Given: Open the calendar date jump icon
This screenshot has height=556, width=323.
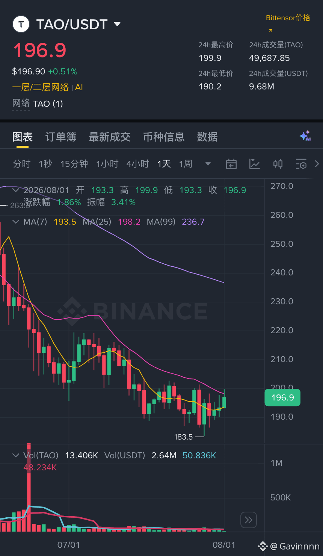Looking at the screenshot, I should coord(231,164).
